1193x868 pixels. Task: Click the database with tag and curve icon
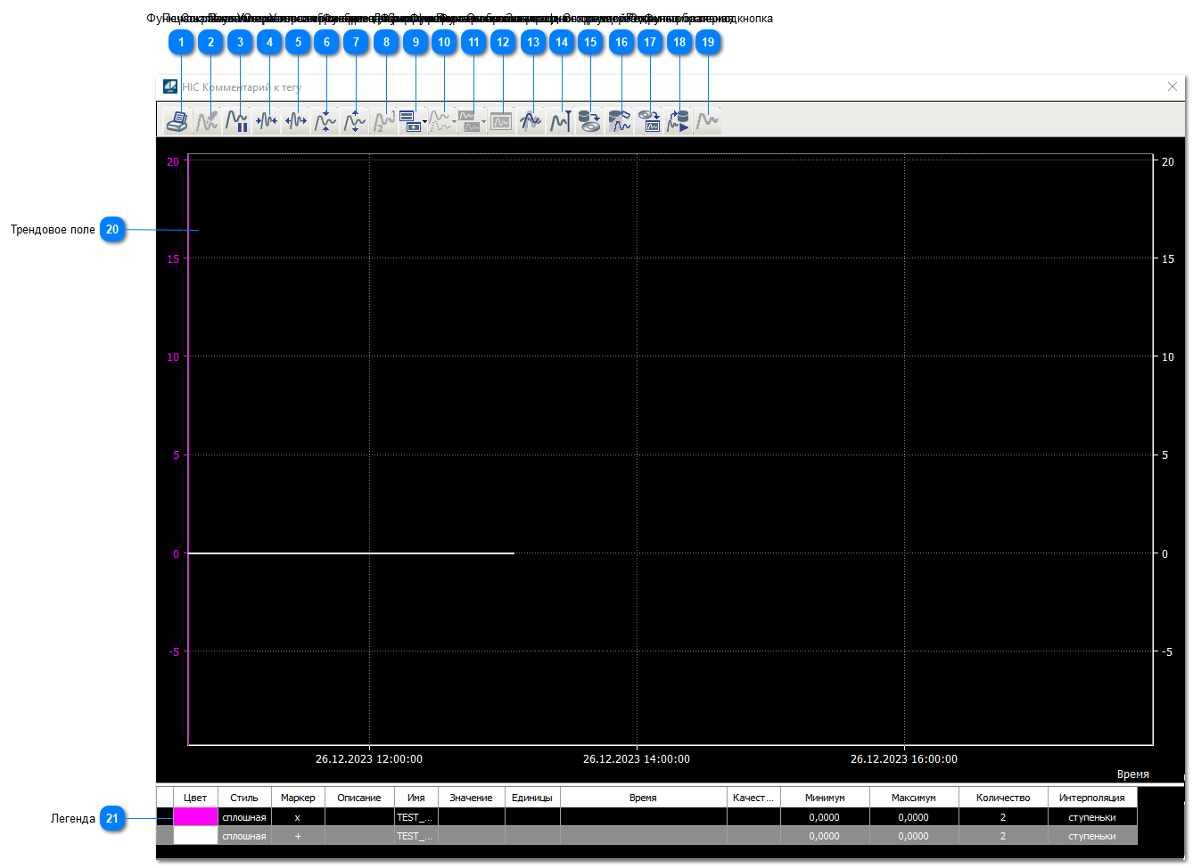click(x=619, y=121)
